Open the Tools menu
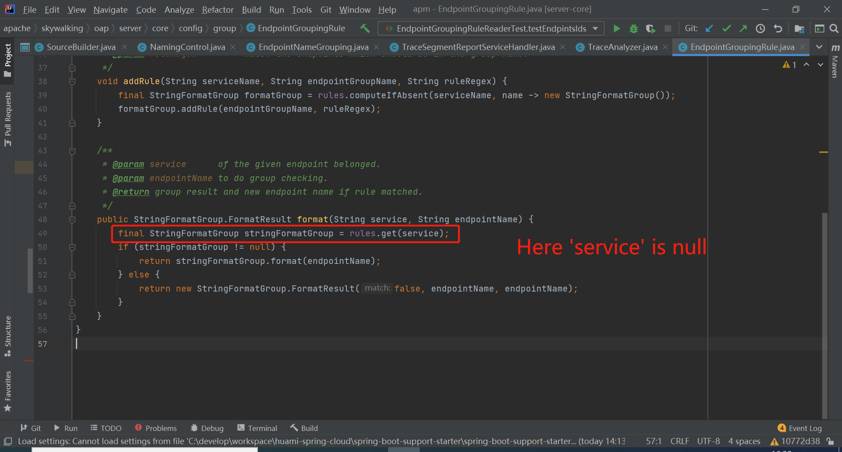Image resolution: width=842 pixels, height=452 pixels. pos(302,10)
